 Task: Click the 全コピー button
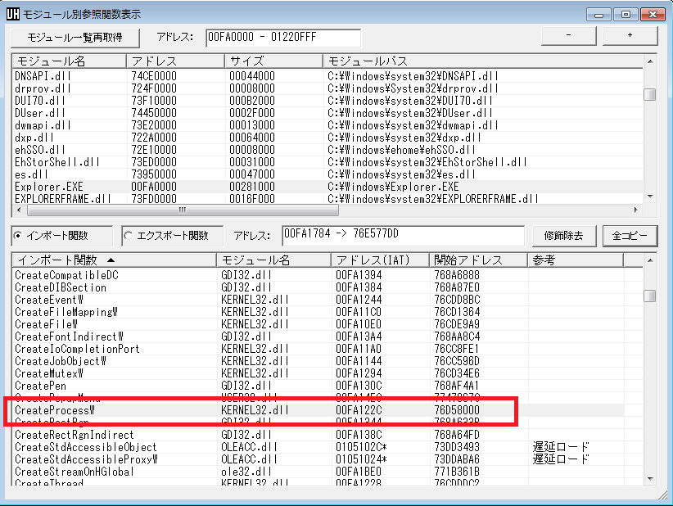tap(630, 236)
